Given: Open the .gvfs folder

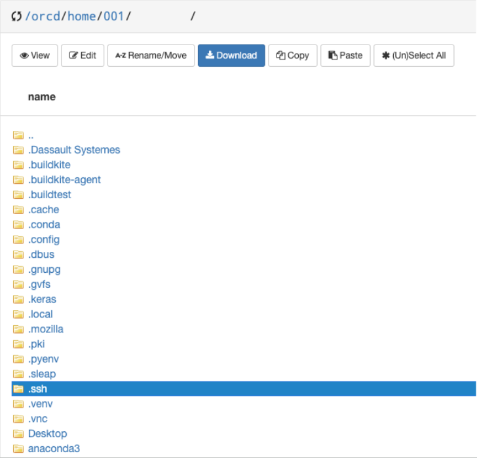Looking at the screenshot, I should (x=39, y=284).
